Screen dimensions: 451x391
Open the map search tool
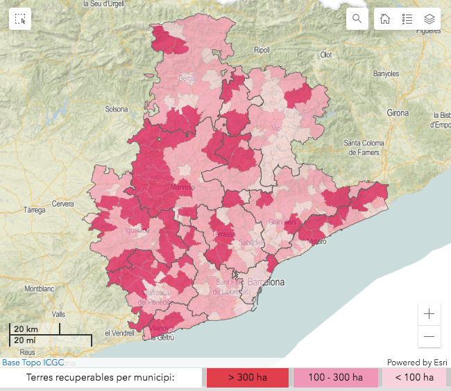click(x=357, y=19)
